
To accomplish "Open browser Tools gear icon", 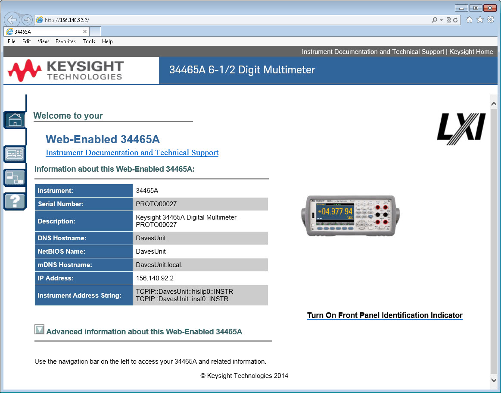I will 491,20.
